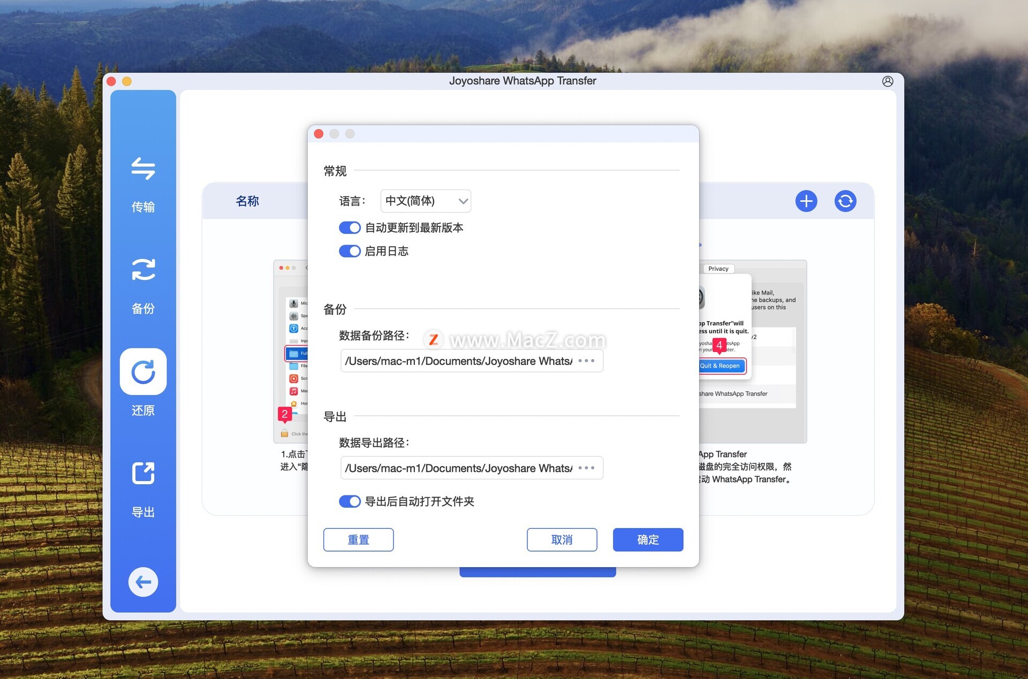Click the Privacy tab in the right guide image
Screen dimensions: 1028x679
(x=718, y=269)
